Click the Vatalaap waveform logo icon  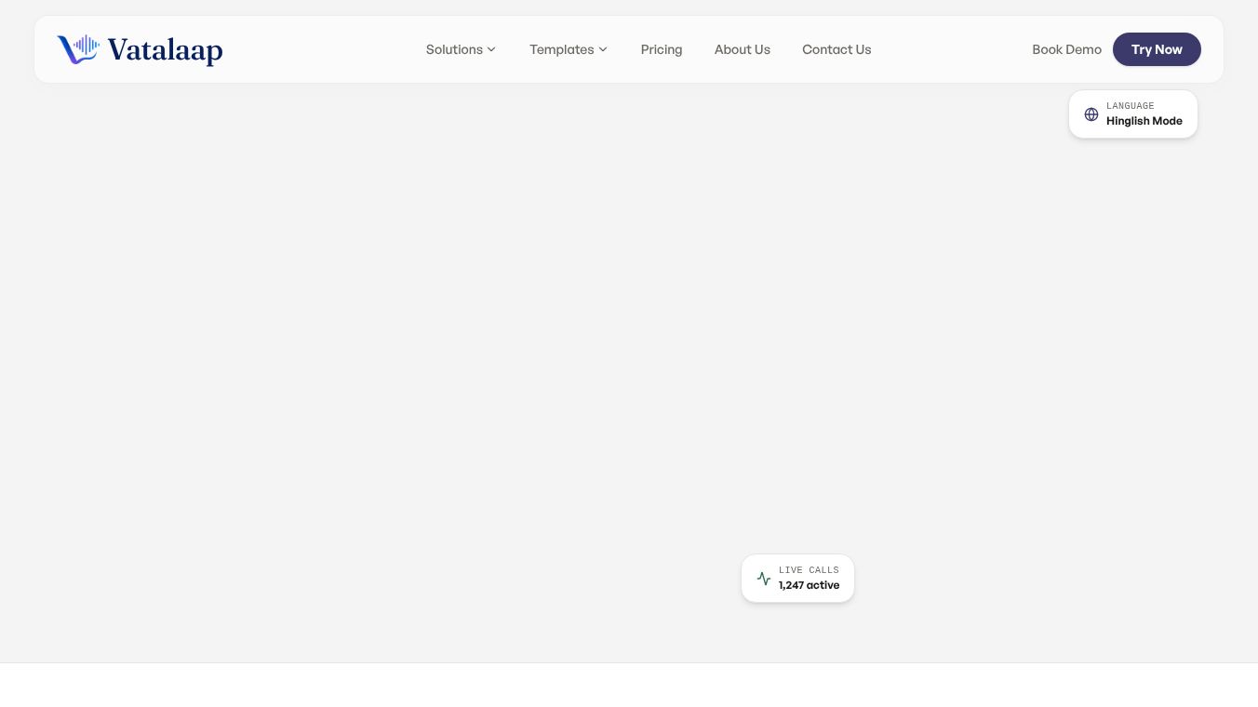point(78,49)
